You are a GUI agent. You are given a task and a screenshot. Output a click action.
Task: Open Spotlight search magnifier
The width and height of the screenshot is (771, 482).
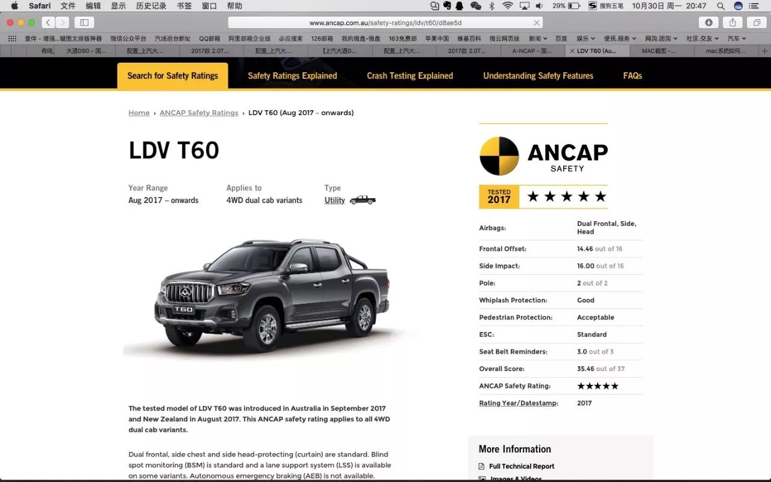pyautogui.click(x=721, y=6)
